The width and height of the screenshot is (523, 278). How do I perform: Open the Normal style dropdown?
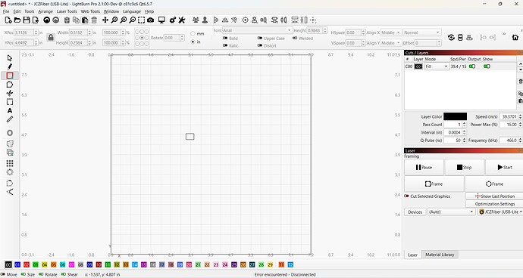coord(422,32)
